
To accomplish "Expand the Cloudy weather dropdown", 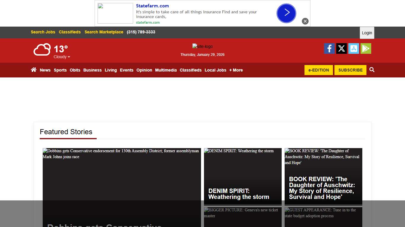I will [x=62, y=57].
